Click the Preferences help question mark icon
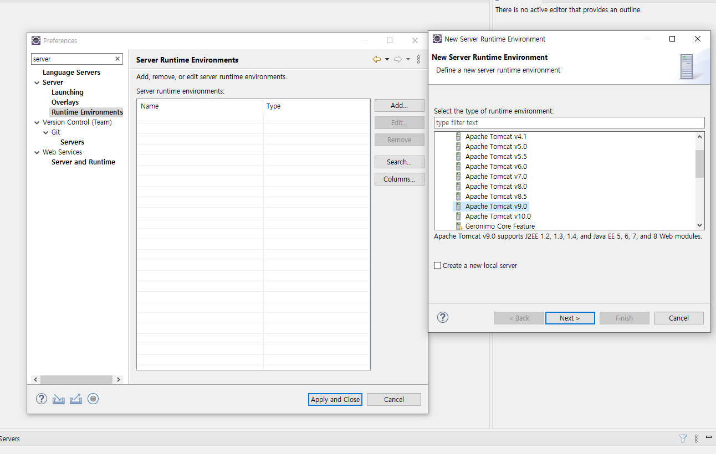Image resolution: width=716 pixels, height=454 pixels. [42, 399]
